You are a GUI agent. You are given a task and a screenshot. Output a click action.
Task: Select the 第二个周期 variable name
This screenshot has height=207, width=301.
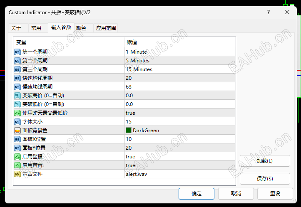(x=35, y=61)
